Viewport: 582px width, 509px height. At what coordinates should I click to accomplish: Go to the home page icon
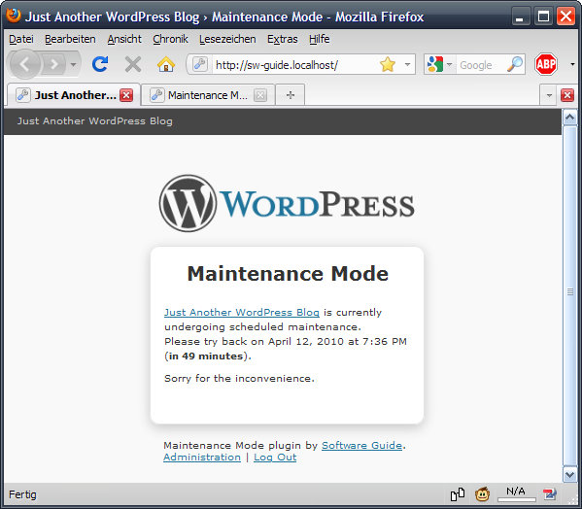pyautogui.click(x=166, y=64)
